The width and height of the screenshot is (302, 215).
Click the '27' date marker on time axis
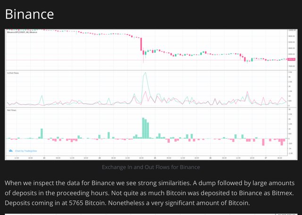[x=265, y=157]
